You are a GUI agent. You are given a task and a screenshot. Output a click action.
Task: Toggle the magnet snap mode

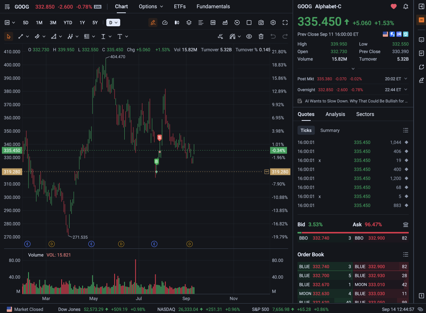click(x=233, y=36)
